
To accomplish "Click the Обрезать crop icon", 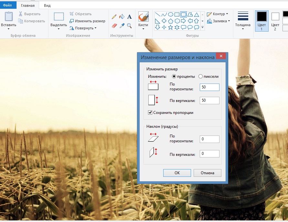I will pyautogui.click(x=71, y=14).
